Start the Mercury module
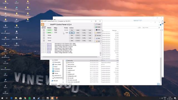The image size is (178, 100). 72,38
